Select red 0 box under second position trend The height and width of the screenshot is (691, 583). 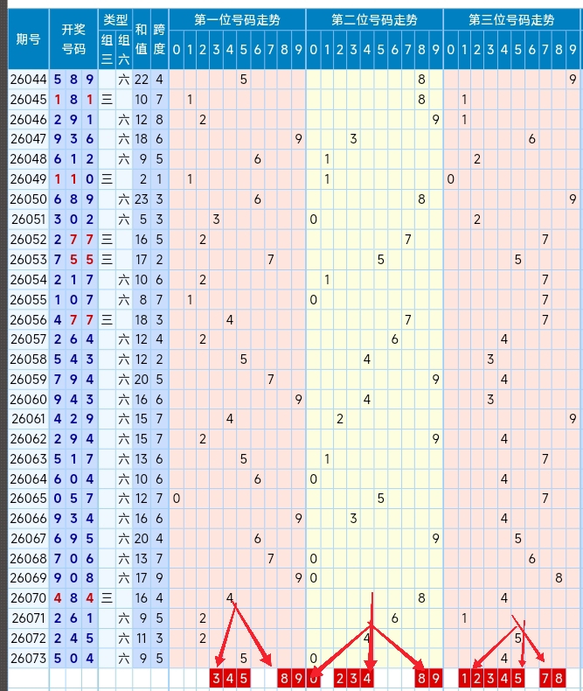pyautogui.click(x=313, y=678)
